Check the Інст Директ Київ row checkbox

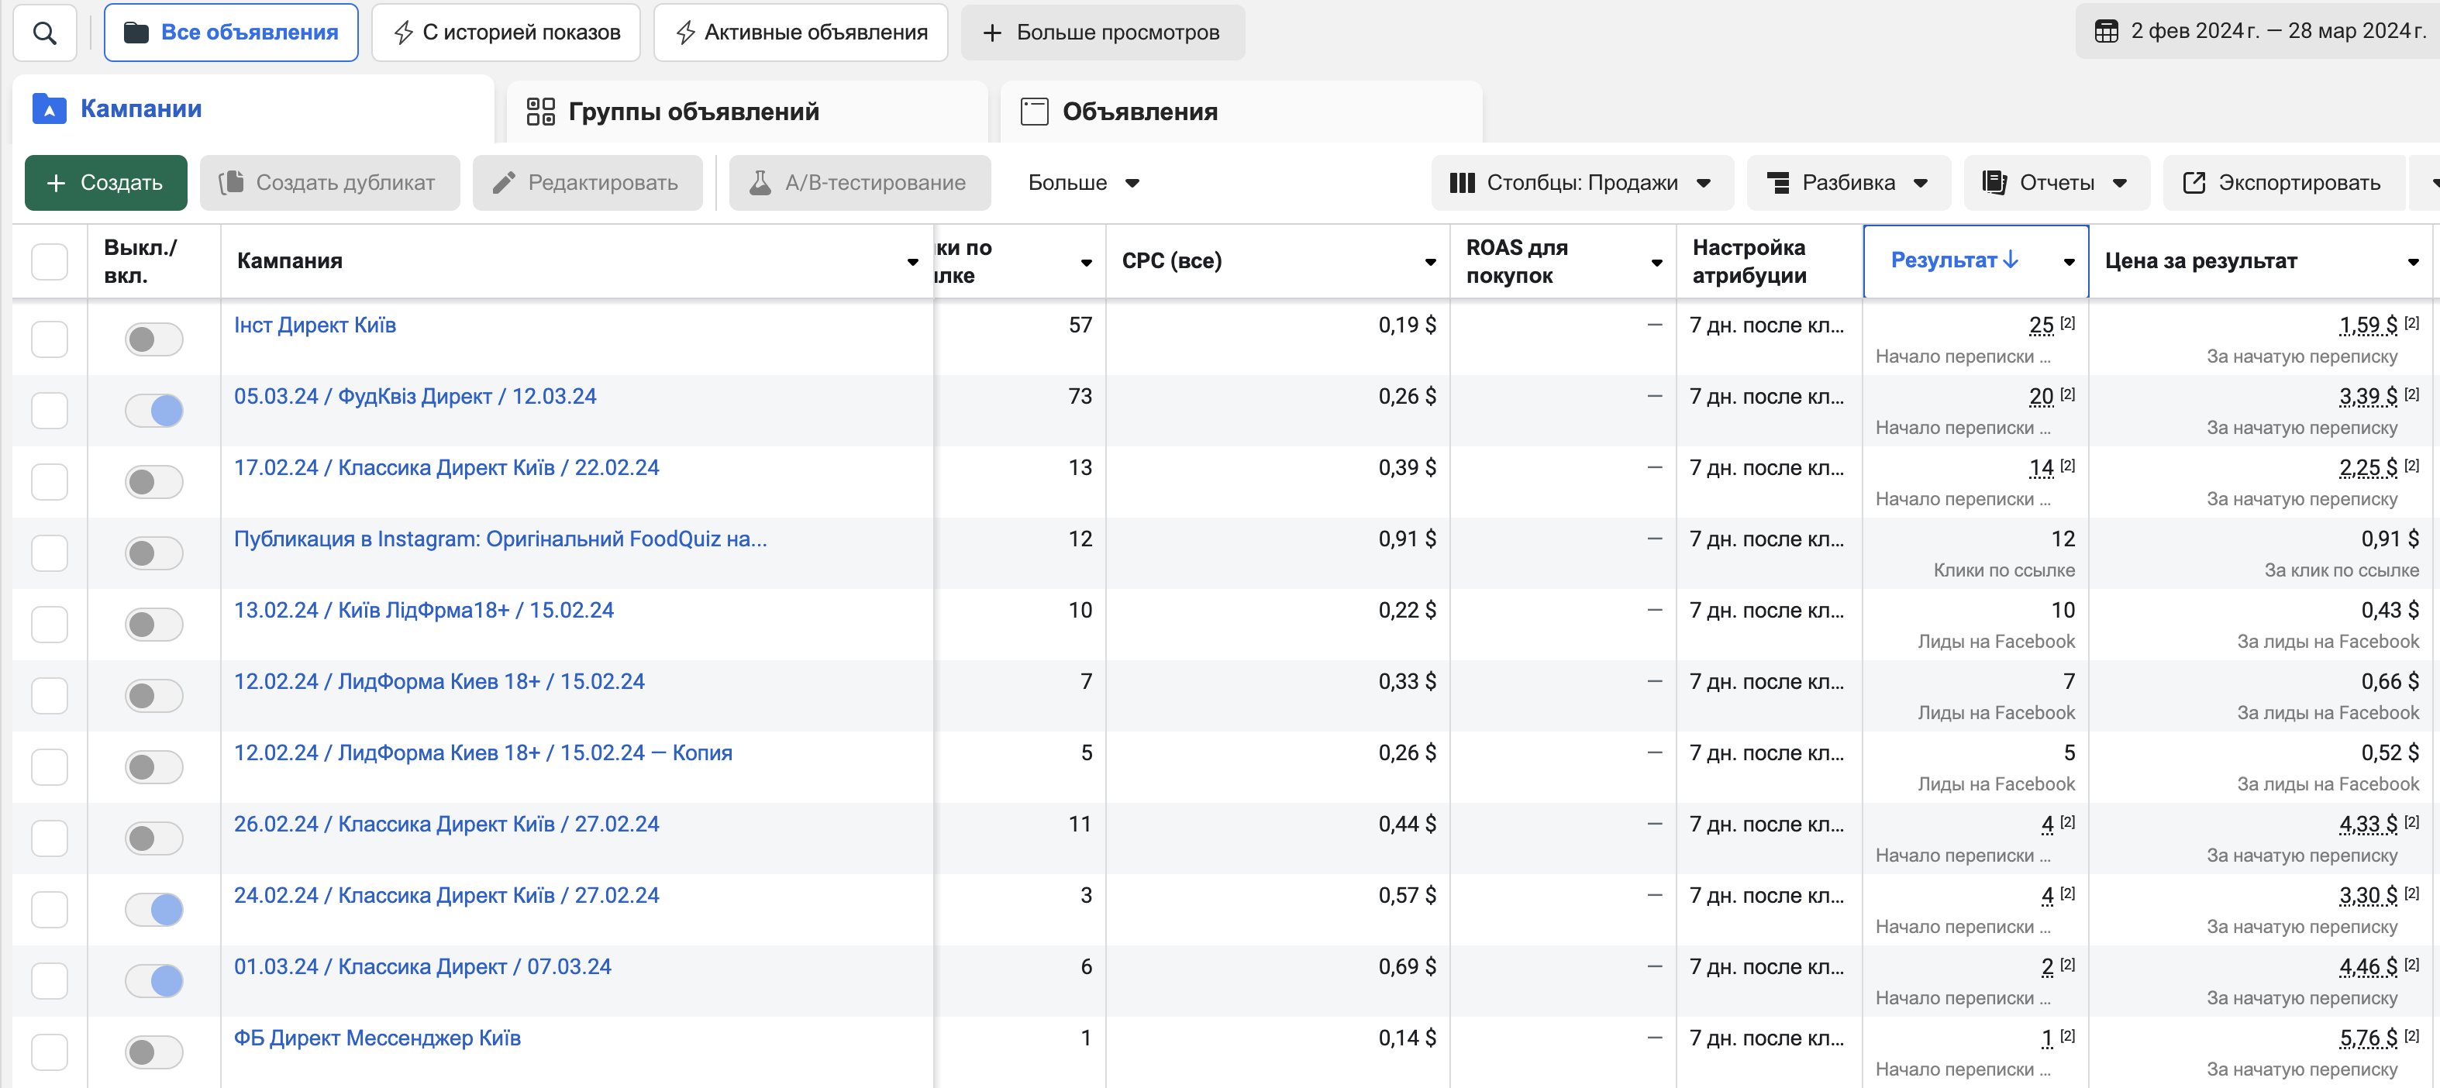(x=50, y=339)
